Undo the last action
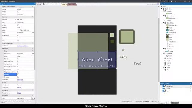Viewport: 192px width, 108px height. click(x=47, y=4)
